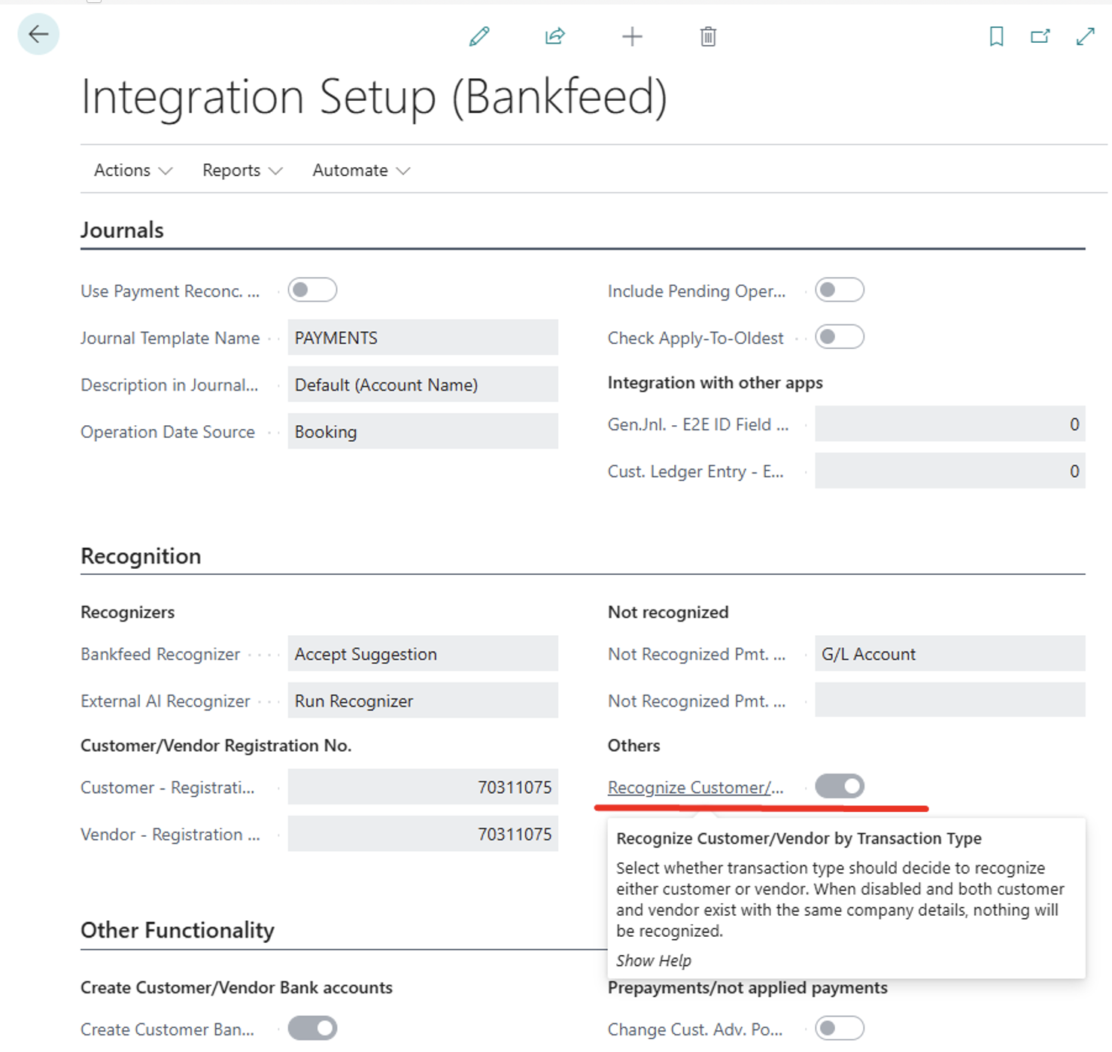Collapse the Journals section header
Image resolution: width=1112 pixels, height=1052 pixels.
(x=122, y=230)
